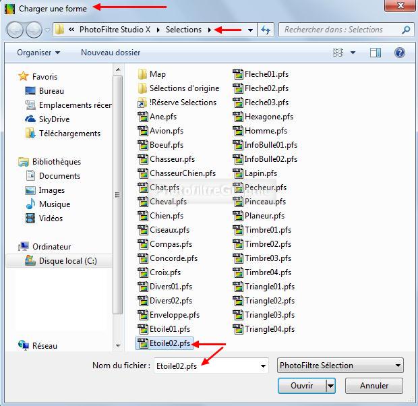Screen dimensions: 418x406
Task: Select Disque local (C:) in navigation pane
Action: click(67, 261)
